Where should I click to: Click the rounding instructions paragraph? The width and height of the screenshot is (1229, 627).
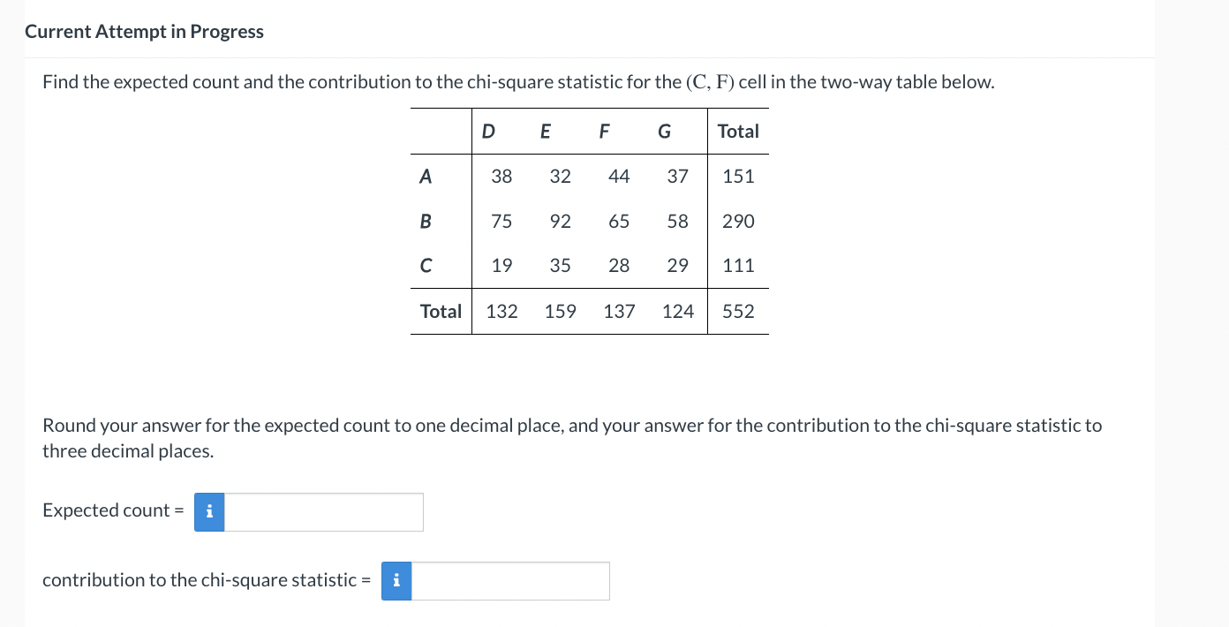coord(572,437)
